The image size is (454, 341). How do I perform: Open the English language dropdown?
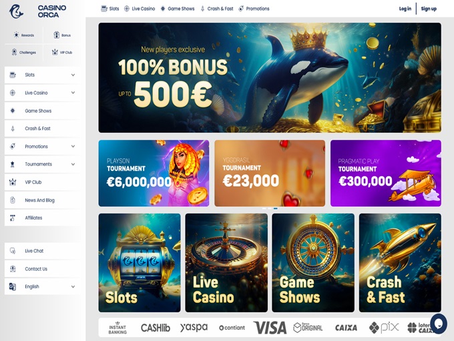pos(42,286)
